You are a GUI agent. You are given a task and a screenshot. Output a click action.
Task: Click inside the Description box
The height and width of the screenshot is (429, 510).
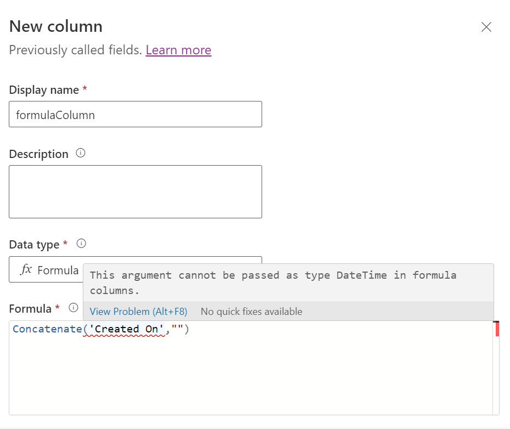pyautogui.click(x=135, y=191)
